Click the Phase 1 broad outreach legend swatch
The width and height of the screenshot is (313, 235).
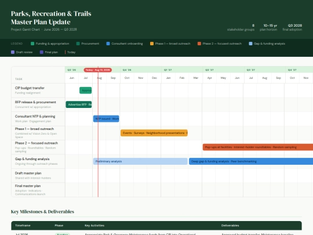[x=152, y=44]
